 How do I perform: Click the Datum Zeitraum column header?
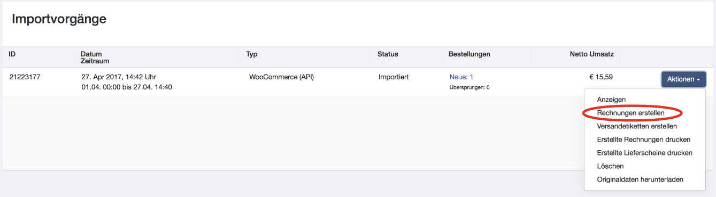tap(95, 58)
